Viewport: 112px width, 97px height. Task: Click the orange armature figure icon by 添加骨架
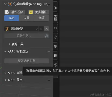click(x=7, y=29)
